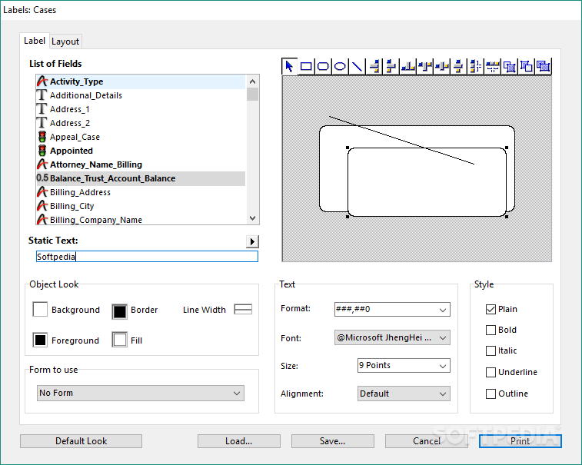
Task: Enable the Italic style checkbox
Action: click(491, 350)
